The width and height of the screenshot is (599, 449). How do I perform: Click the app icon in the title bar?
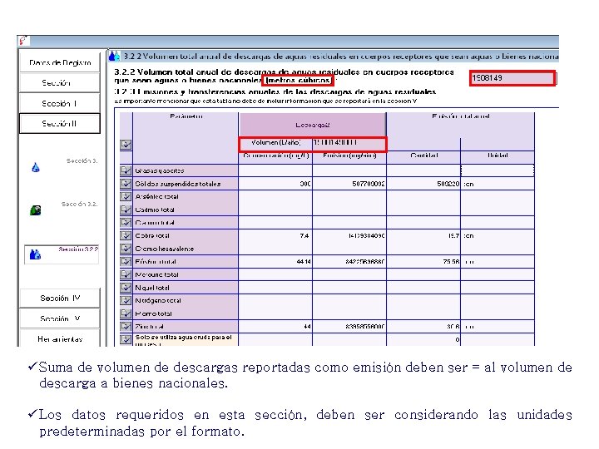[23, 40]
